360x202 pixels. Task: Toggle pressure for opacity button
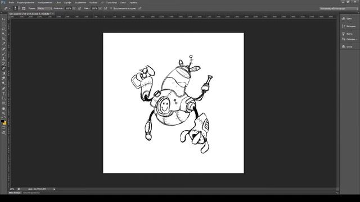tap(79, 8)
